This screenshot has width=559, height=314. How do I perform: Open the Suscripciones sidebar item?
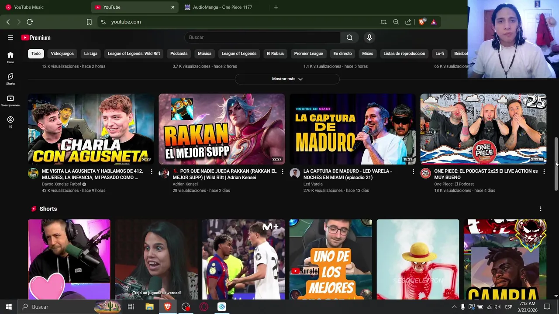pos(10,101)
